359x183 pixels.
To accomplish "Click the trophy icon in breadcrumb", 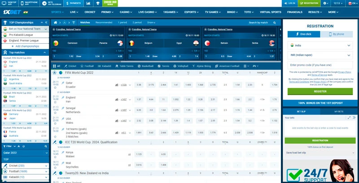I will (x=74, y=22).
